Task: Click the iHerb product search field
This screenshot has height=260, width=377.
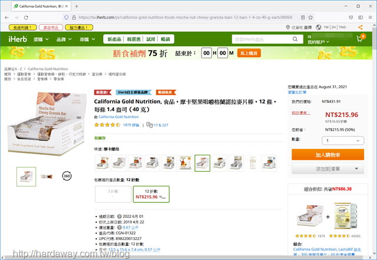Action: pyautogui.click(x=263, y=39)
